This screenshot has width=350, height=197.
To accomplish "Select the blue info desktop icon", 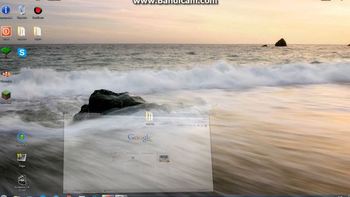I will pos(6,10).
